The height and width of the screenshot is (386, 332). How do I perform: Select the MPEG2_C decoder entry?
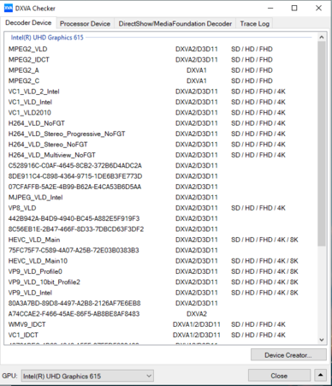coord(161,80)
